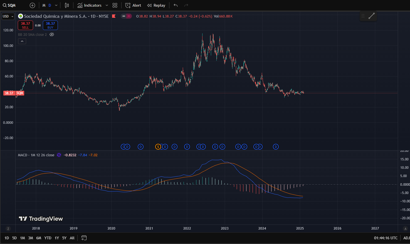410x244 pixels.
Task: Set the range to 5D
Action: (14, 238)
